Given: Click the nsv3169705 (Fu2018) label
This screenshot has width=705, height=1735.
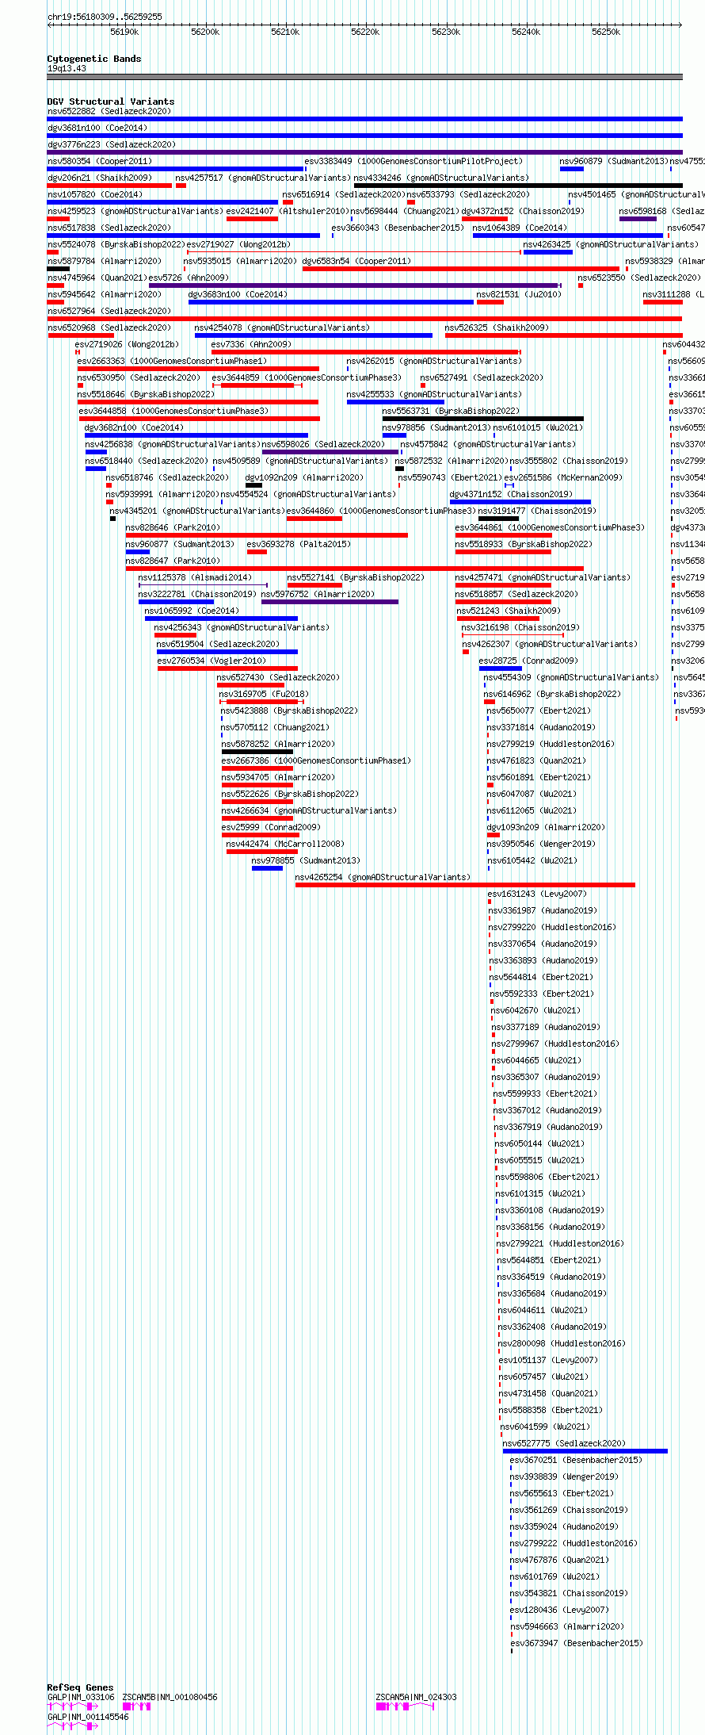Looking at the screenshot, I should coord(264,694).
